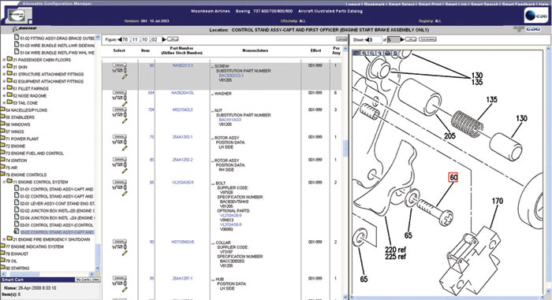Click previous figure arrow beside Figure label
Viewport: 552px width, 300px height.
pos(119,39)
